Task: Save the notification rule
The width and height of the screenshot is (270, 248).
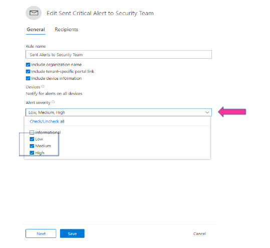Action: [x=72, y=233]
